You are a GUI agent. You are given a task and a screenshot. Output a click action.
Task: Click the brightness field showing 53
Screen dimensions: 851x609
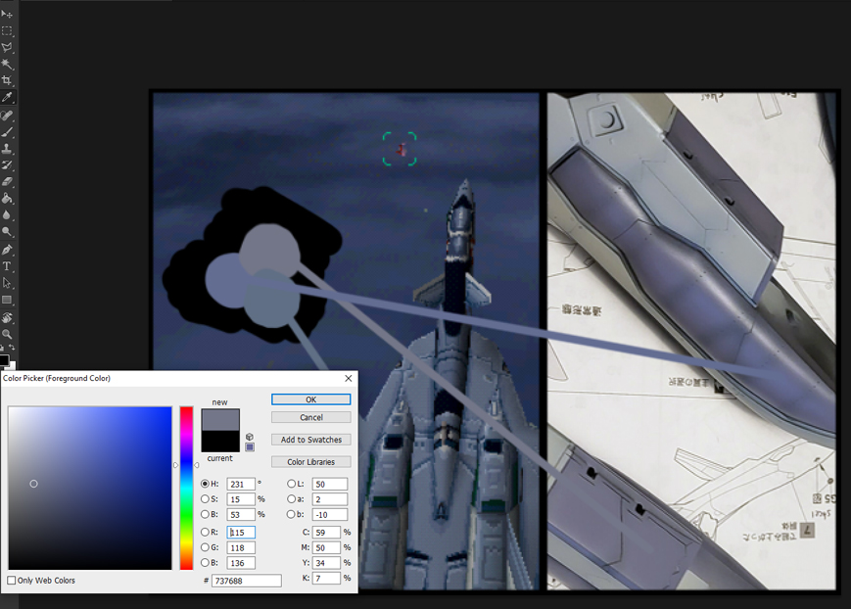point(241,514)
